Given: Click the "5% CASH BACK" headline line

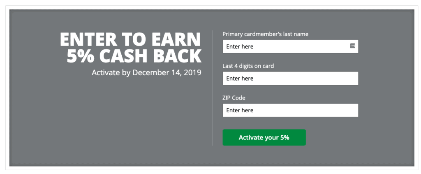Looking at the screenshot, I should click(134, 56).
